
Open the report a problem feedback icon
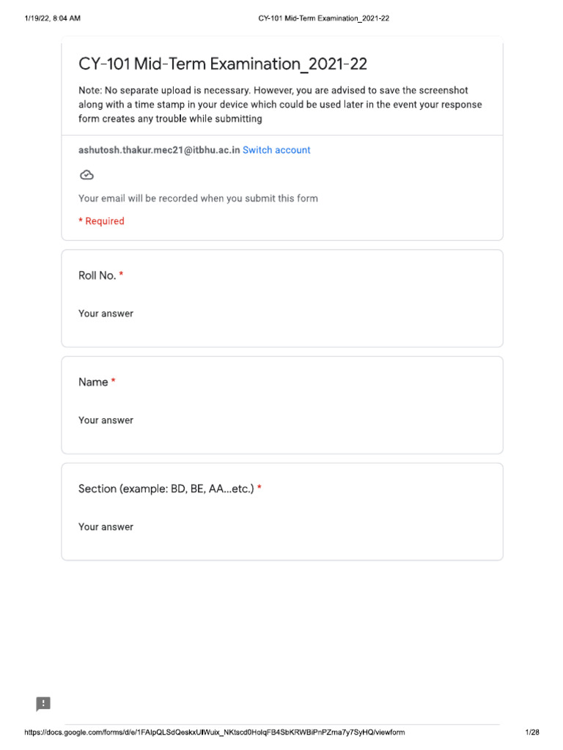(x=43, y=704)
